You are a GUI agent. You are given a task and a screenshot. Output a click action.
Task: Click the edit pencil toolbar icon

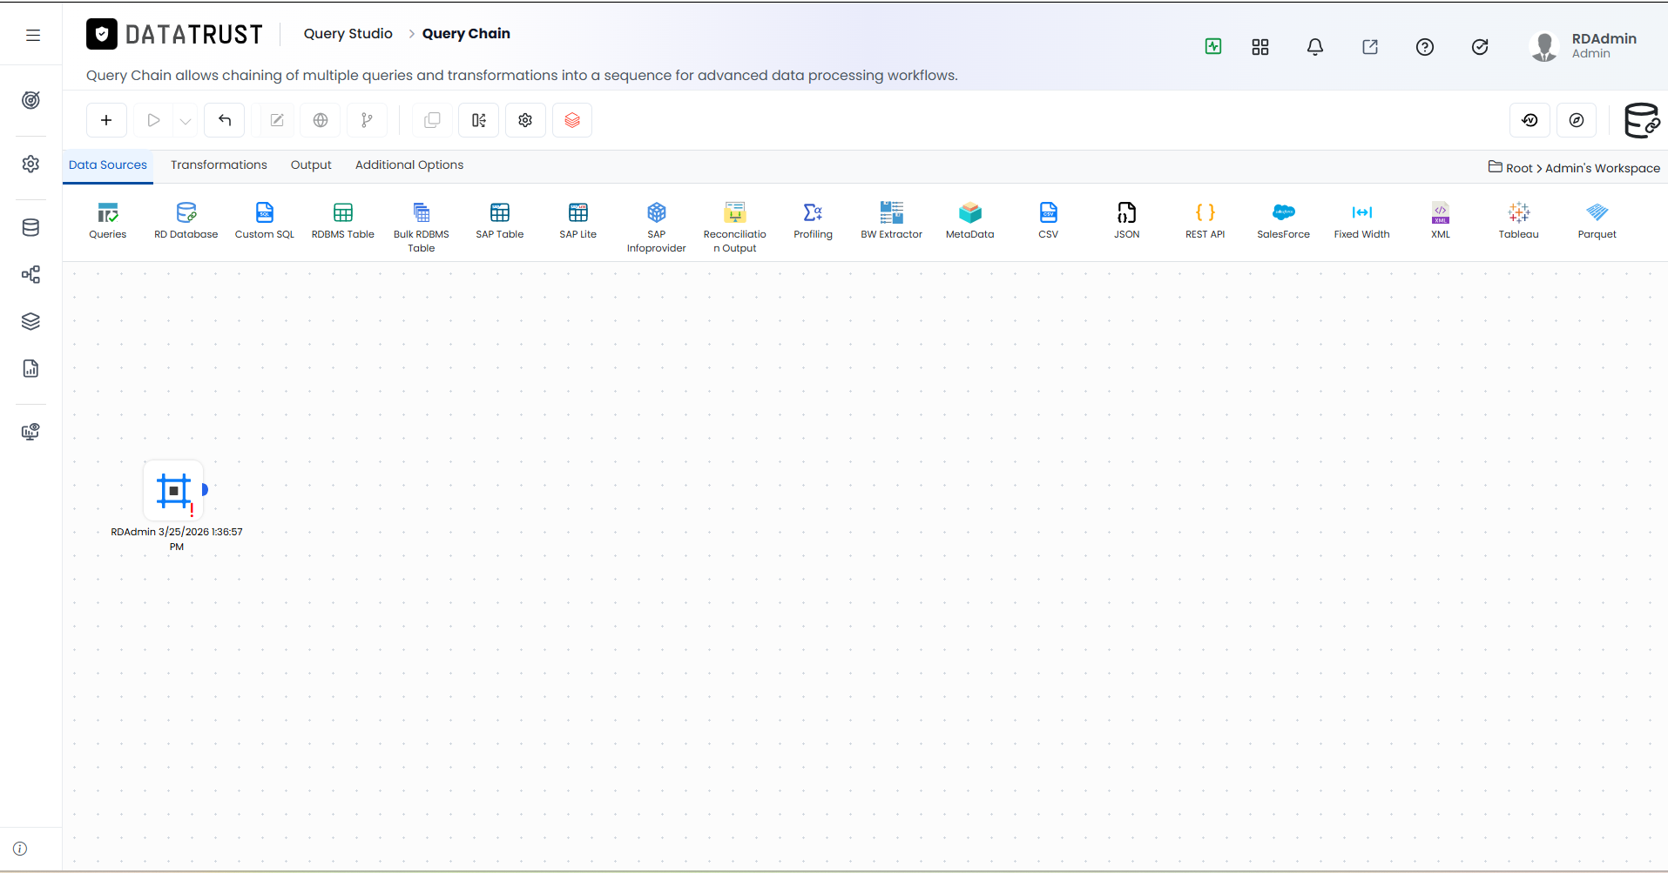277,120
